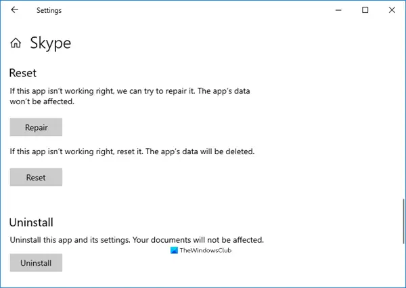Click the repair description text

[135, 95]
